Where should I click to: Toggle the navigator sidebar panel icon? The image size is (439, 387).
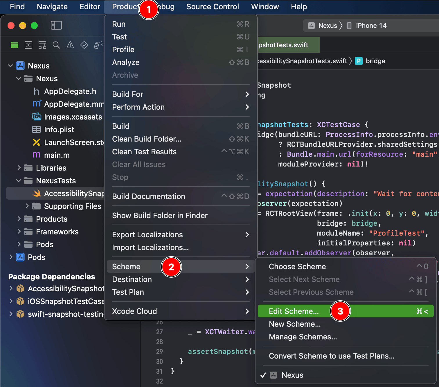point(56,25)
